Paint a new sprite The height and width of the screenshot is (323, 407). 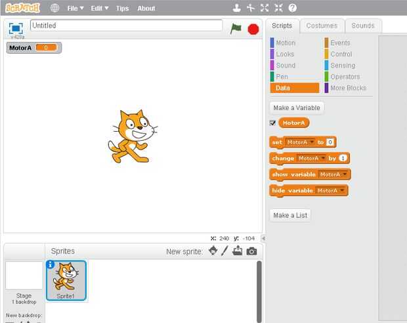[x=225, y=251]
